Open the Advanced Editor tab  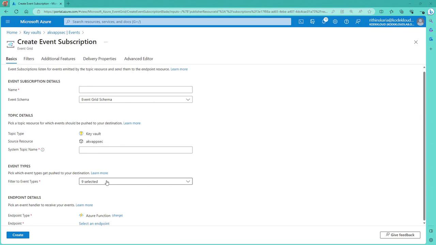(x=139, y=59)
